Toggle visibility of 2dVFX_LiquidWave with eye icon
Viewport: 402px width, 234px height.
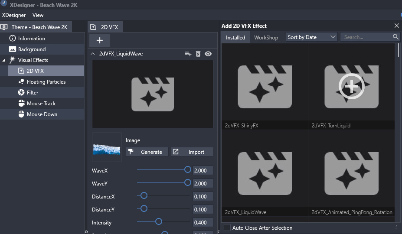208,54
